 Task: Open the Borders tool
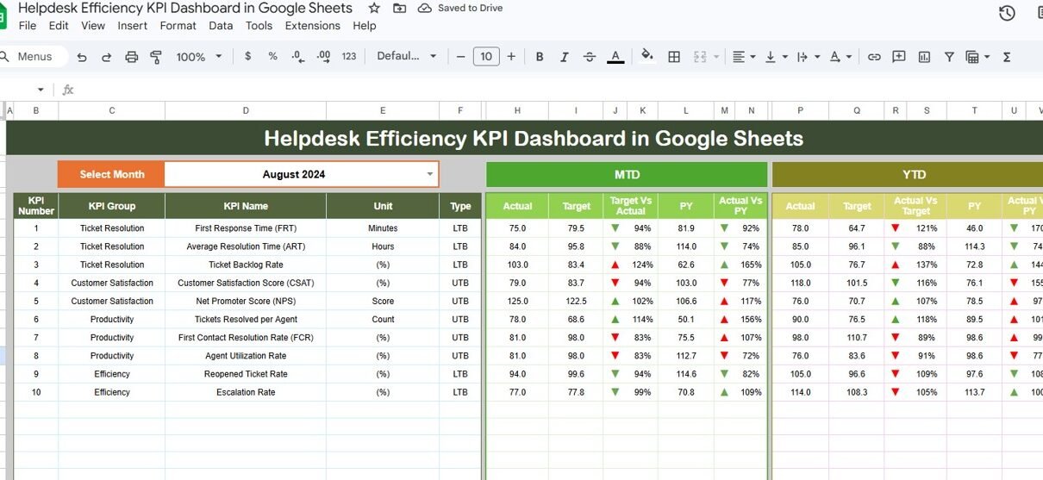(674, 57)
